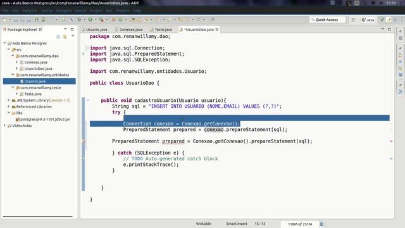Screen dimensions: 405x228
Task: Click the Save icon in toolbar
Action: click(16, 20)
